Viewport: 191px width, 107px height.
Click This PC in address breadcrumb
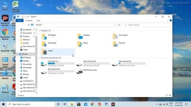click(39, 25)
